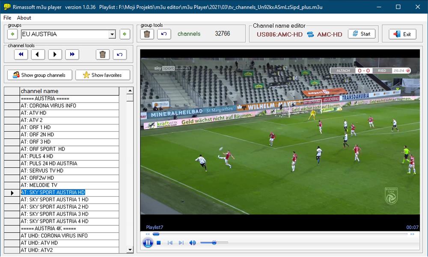Delete group with group tools trash icon
428x257 pixels.
[147, 34]
